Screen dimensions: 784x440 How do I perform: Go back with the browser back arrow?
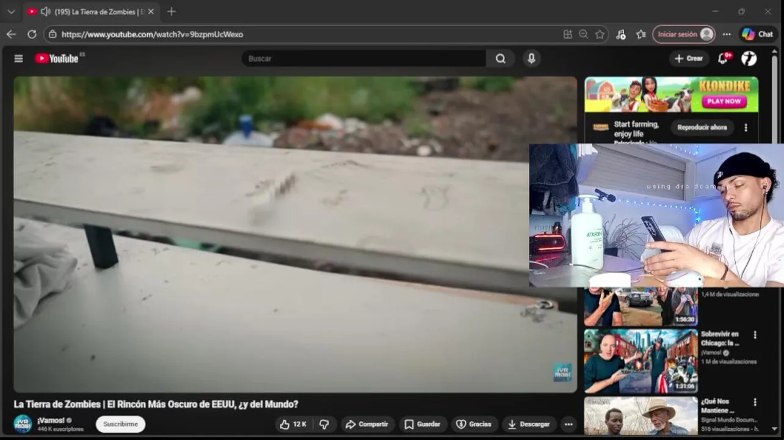pyautogui.click(x=11, y=34)
